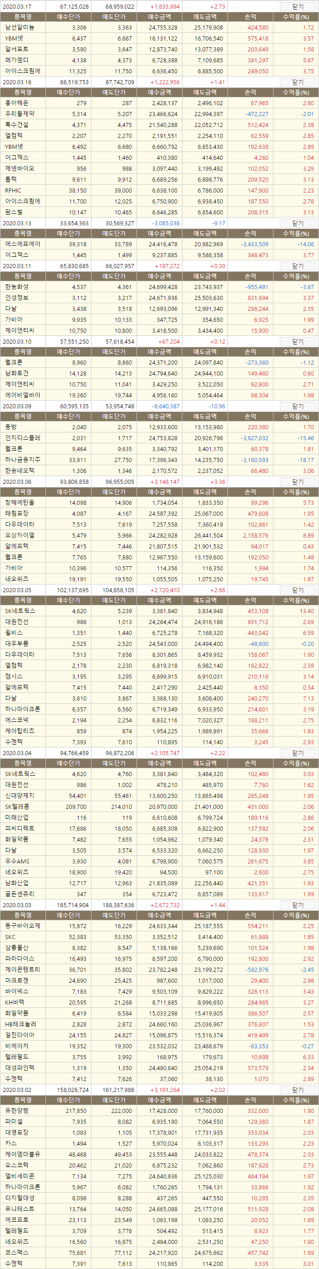Close the 2020.03.13 section with 닫기
This screenshot has height=1269, width=319.
[298, 223]
